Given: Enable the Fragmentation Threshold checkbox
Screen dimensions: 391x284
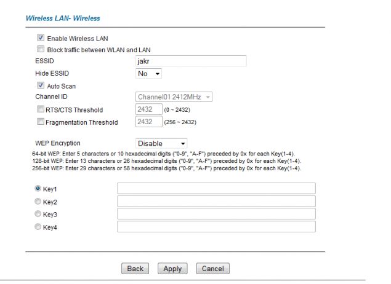Looking at the screenshot, I should tap(41, 122).
